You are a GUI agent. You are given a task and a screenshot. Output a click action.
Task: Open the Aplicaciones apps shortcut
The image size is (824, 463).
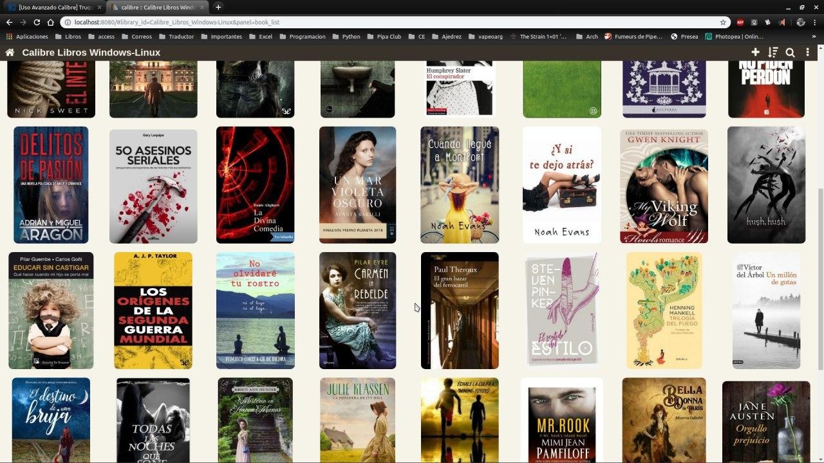(27, 37)
